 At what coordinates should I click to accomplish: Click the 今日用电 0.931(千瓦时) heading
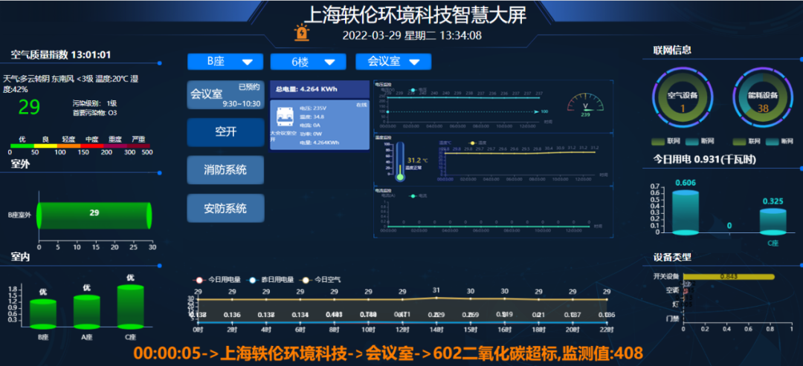(x=705, y=160)
